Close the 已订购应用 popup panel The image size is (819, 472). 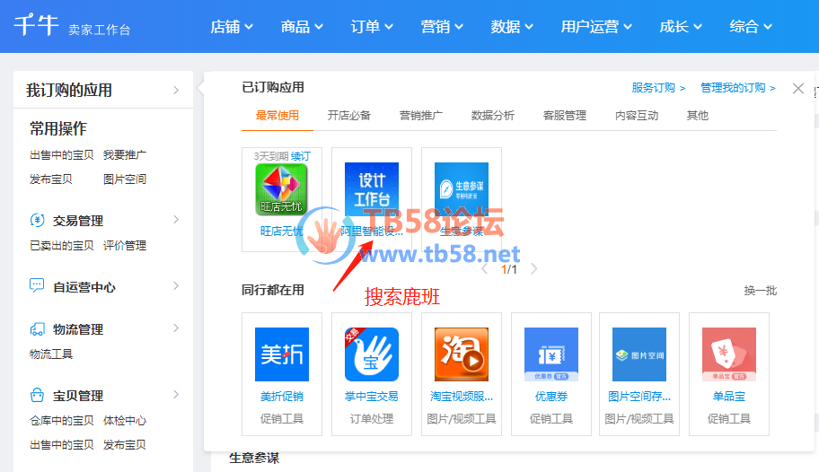coord(798,88)
